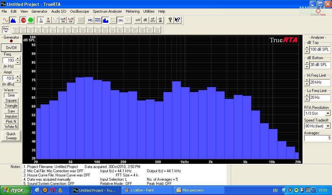Click the red STOP icon

(23, 20)
